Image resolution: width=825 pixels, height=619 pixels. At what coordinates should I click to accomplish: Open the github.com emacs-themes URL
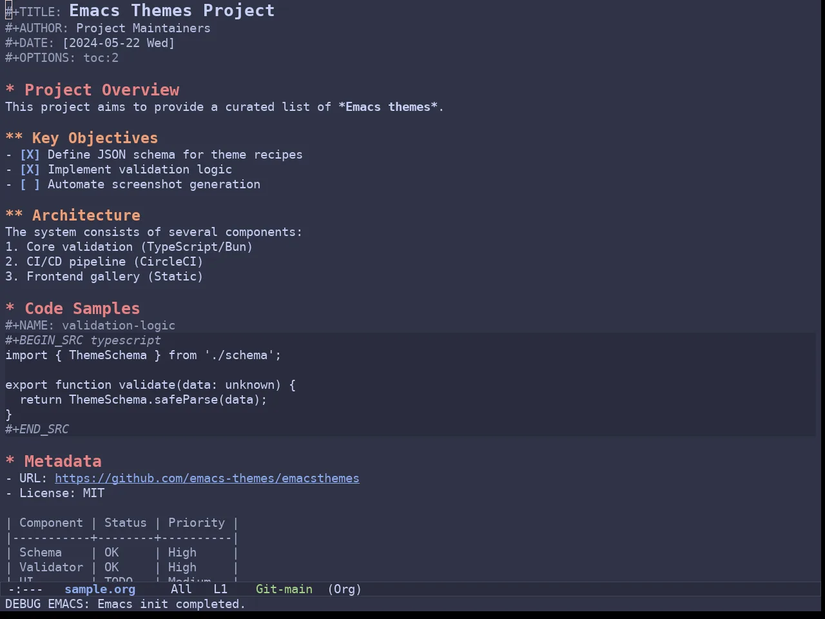207,478
